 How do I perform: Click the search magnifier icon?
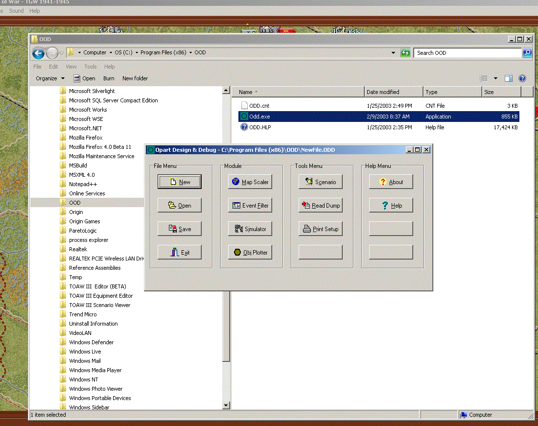(x=527, y=53)
